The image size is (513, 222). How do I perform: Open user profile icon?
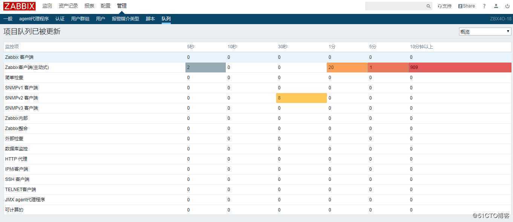tap(496, 6)
